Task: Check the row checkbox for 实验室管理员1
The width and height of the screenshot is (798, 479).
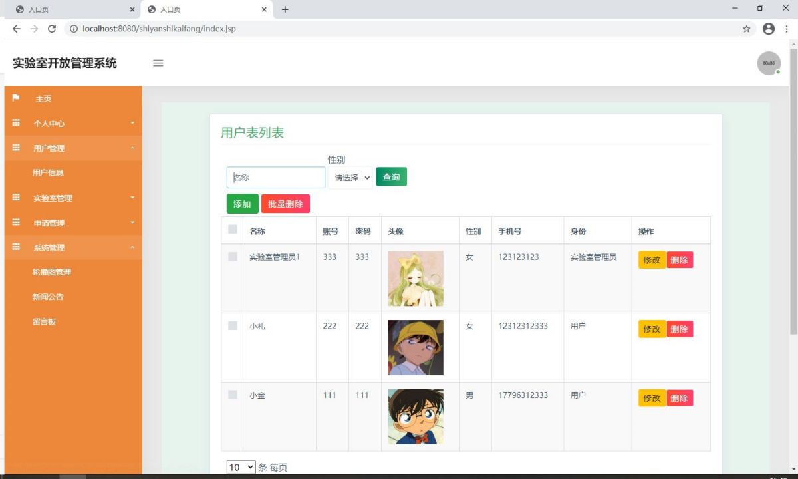Action: (x=233, y=257)
